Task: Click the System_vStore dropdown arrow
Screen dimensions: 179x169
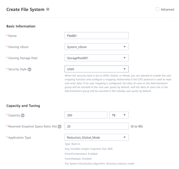Action: [x=125, y=47]
